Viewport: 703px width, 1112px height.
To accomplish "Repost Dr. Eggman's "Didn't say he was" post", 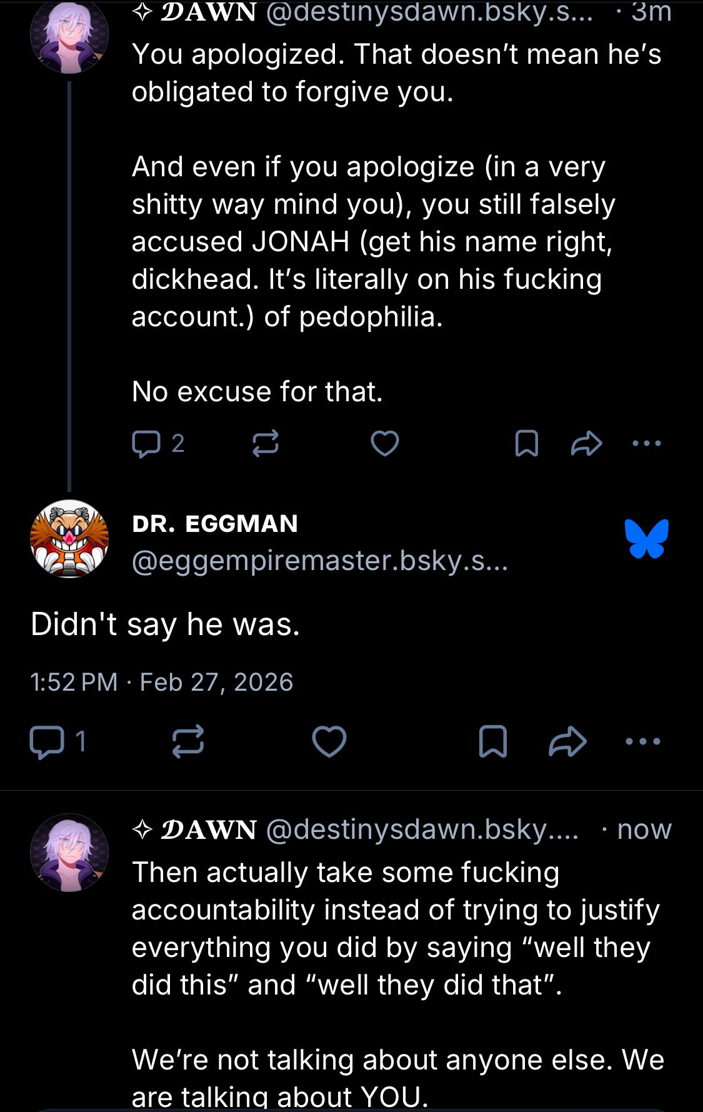I will coord(188,742).
